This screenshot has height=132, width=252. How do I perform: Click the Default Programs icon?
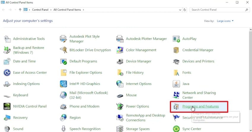pyautogui.click(x=63, y=61)
